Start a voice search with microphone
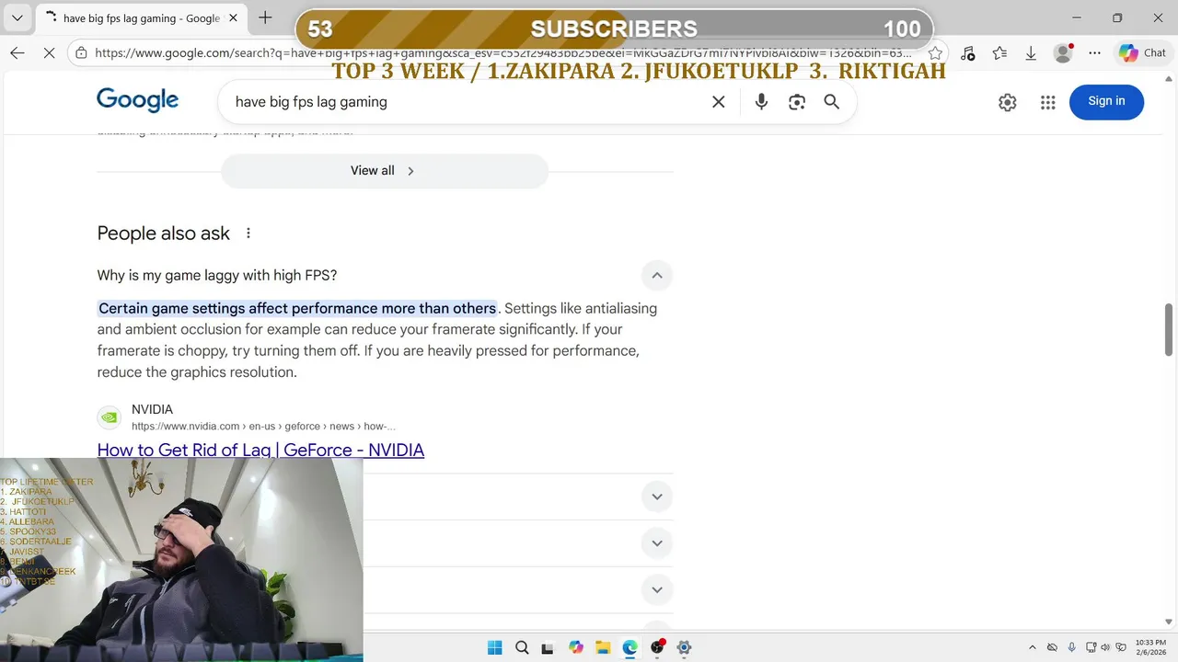Image resolution: width=1178 pixels, height=662 pixels. 761,102
